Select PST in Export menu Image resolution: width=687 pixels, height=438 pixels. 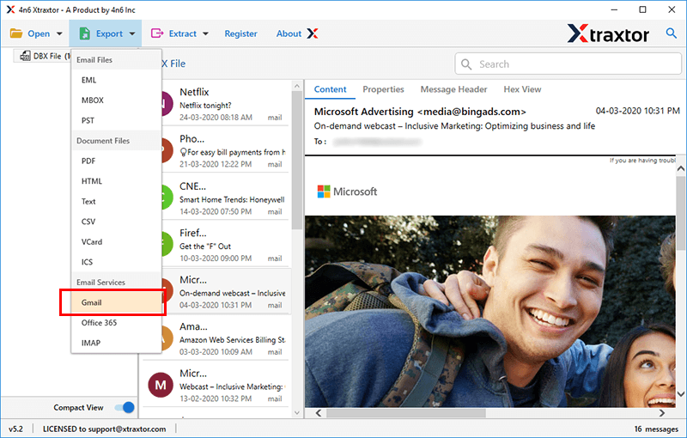(116, 120)
